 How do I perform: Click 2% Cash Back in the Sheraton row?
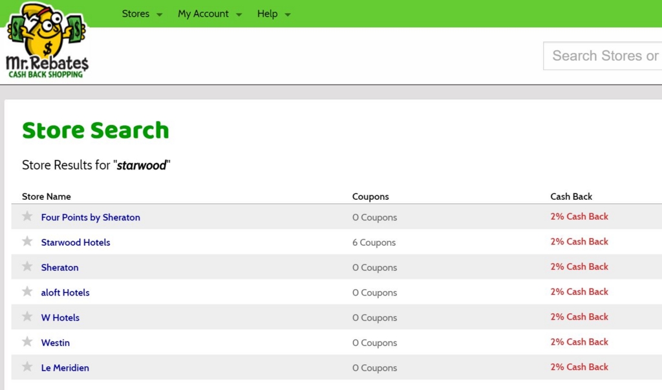coord(579,266)
